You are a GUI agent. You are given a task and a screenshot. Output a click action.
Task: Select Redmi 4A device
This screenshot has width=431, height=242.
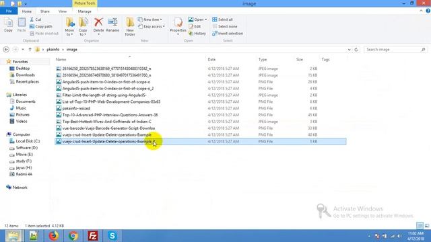(x=21, y=174)
